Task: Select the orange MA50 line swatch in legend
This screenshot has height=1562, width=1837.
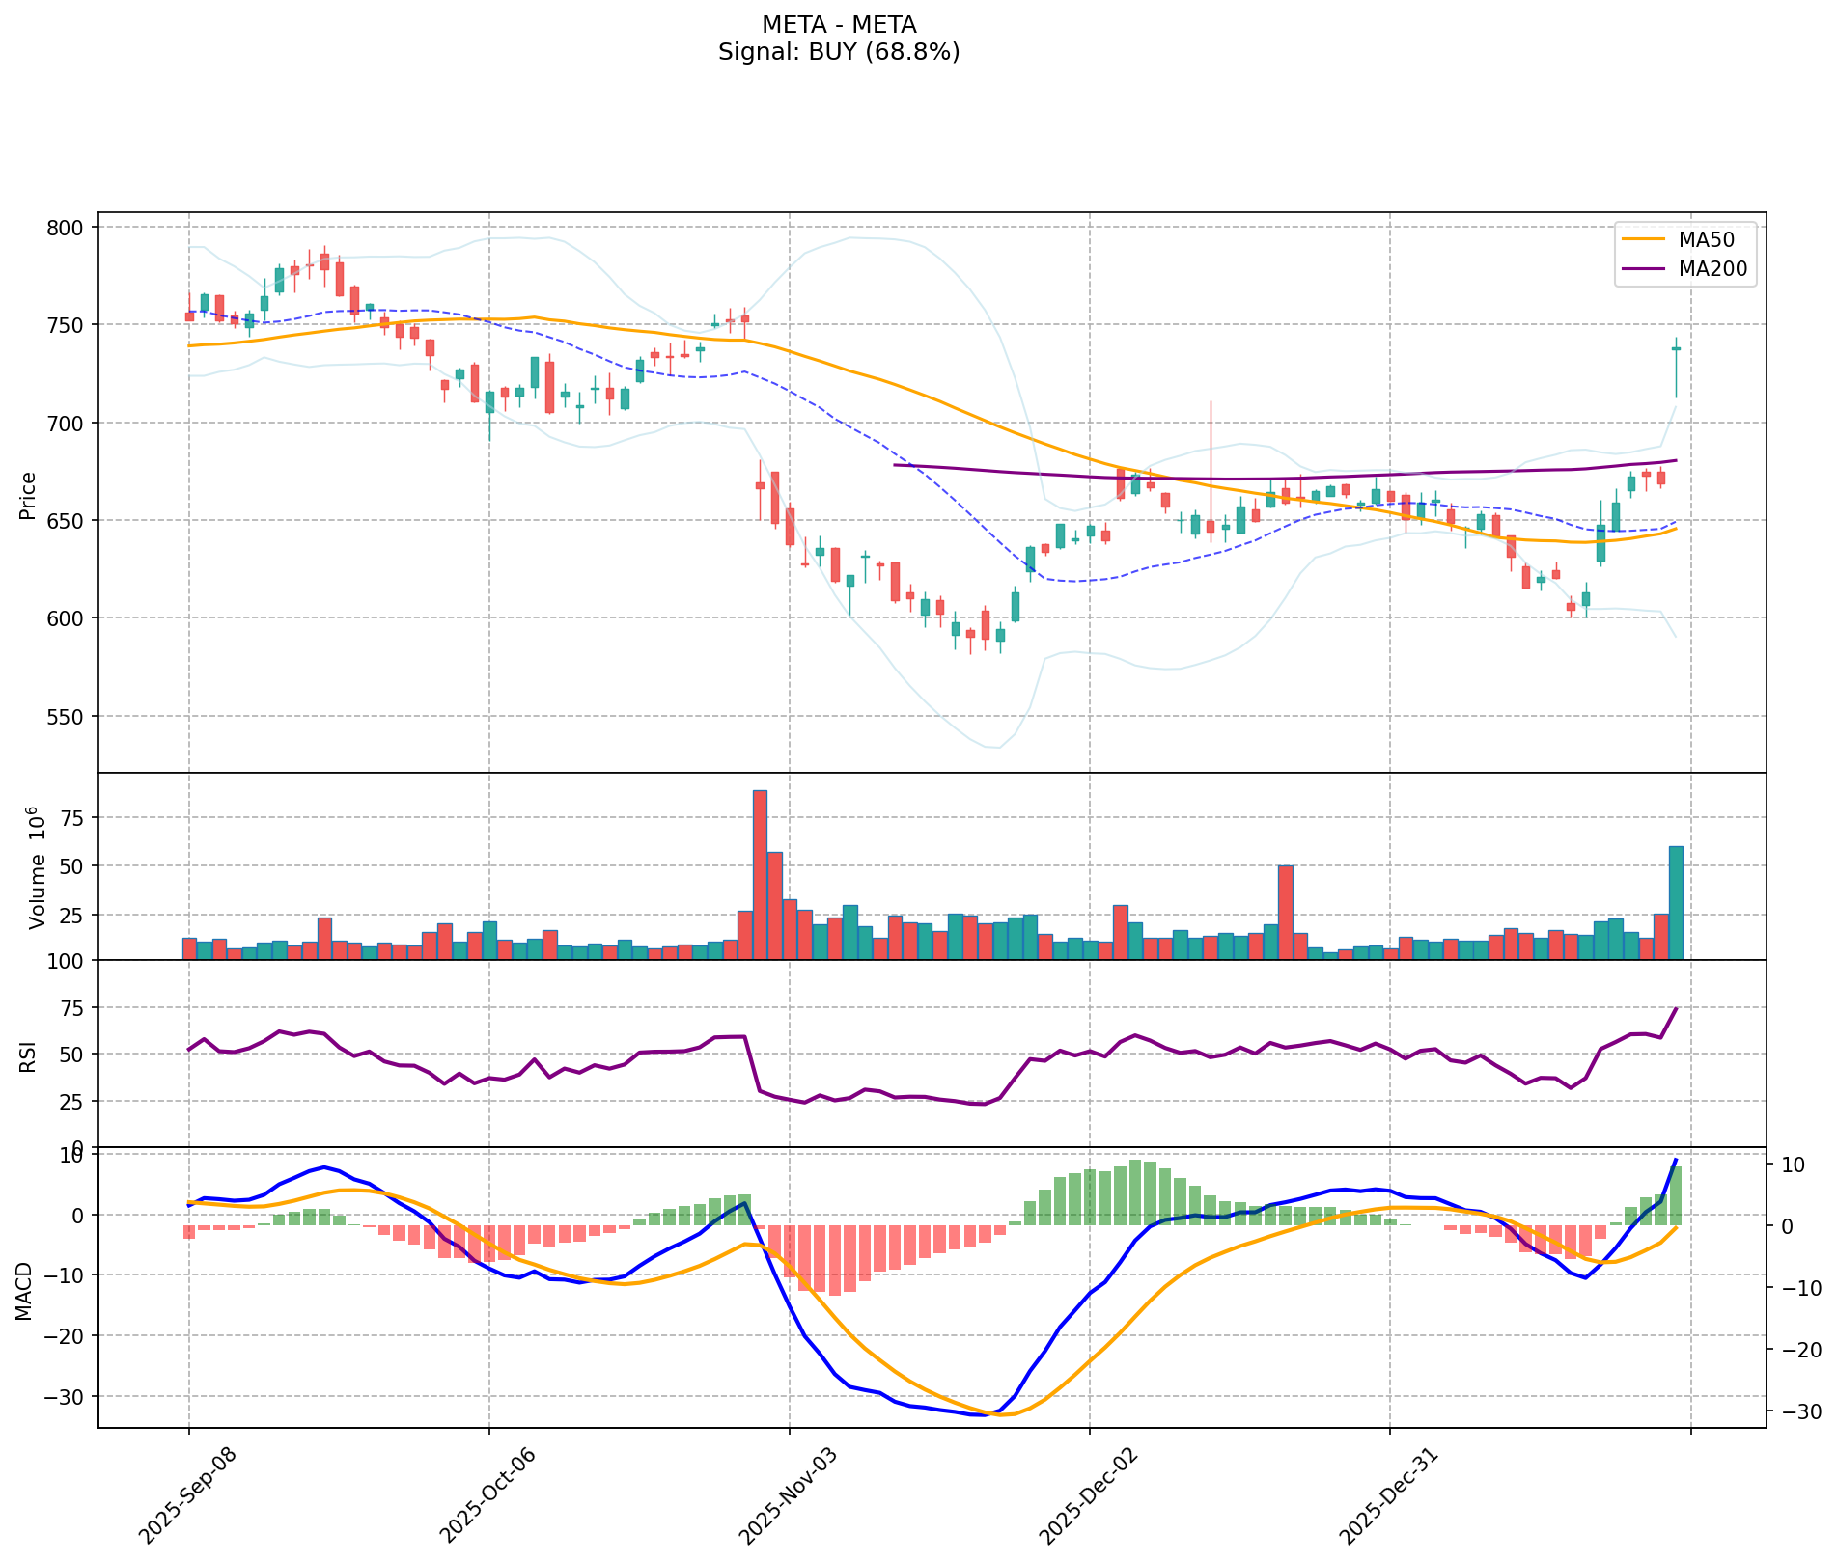Action: click(x=1644, y=238)
